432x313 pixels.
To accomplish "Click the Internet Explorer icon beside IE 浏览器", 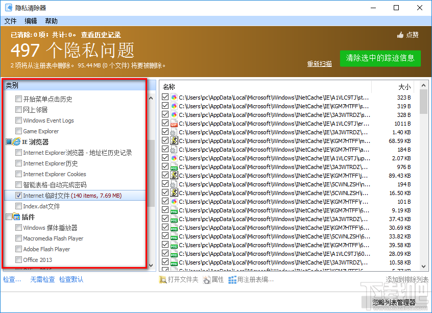I will pyautogui.click(x=18, y=141).
